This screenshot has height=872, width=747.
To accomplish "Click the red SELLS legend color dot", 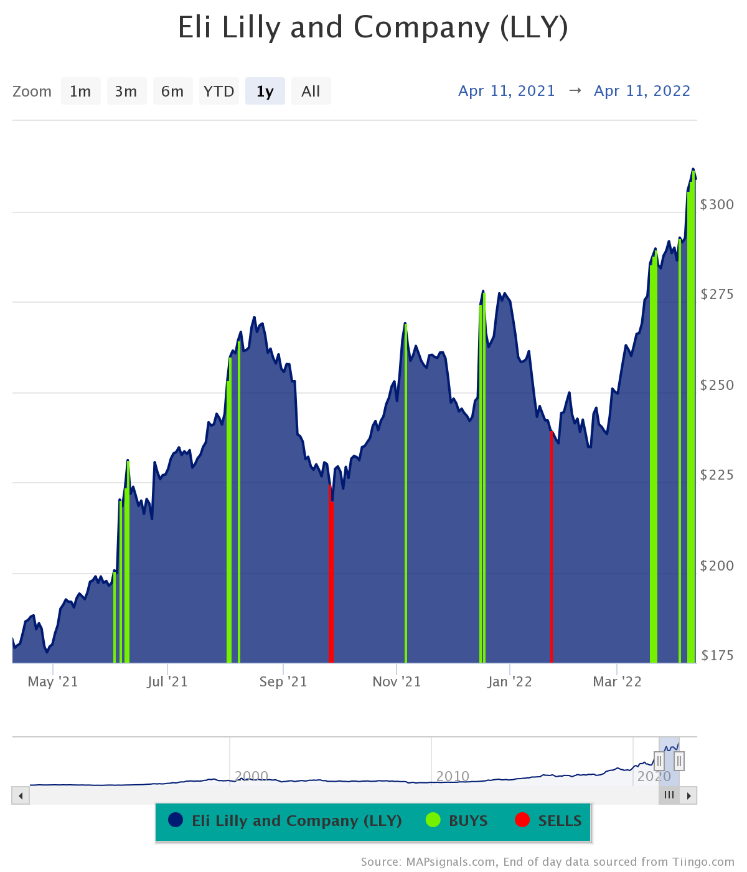I will [522, 820].
